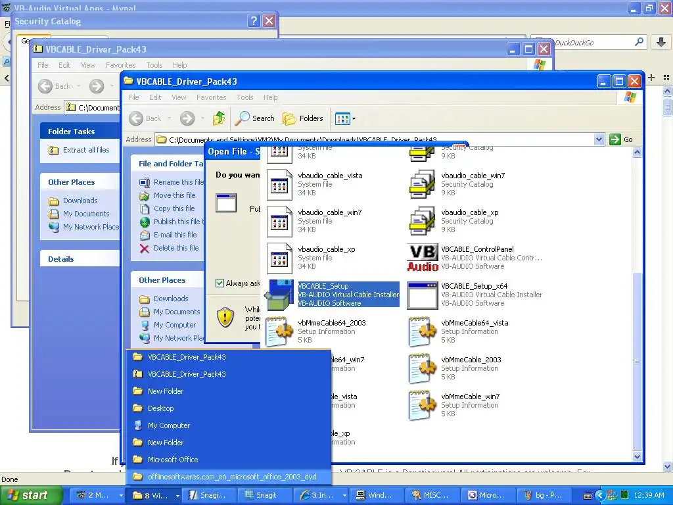Open Tools menu in front VBCABLE window
This screenshot has width=673, height=505.
click(245, 97)
